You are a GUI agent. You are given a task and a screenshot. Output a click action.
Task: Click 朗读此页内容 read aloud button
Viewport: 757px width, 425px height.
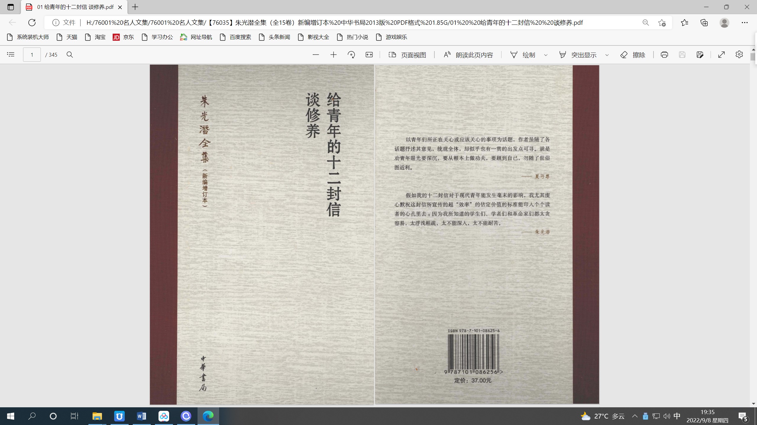[x=468, y=55]
